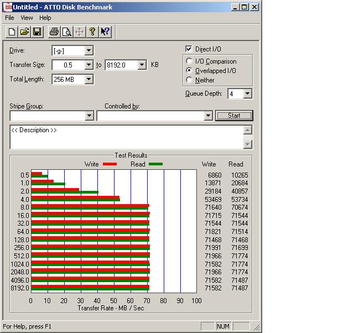The height and width of the screenshot is (333, 354).
Task: Click inside the Description text box
Action: [x=127, y=137]
